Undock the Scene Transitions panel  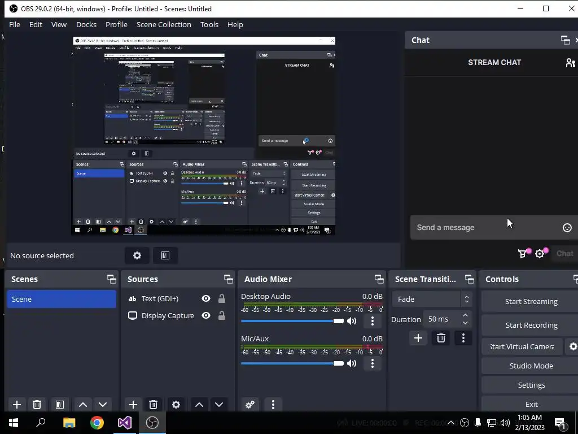point(469,279)
